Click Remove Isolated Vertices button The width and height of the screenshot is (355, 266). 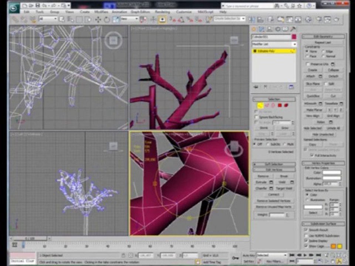pos(274,201)
